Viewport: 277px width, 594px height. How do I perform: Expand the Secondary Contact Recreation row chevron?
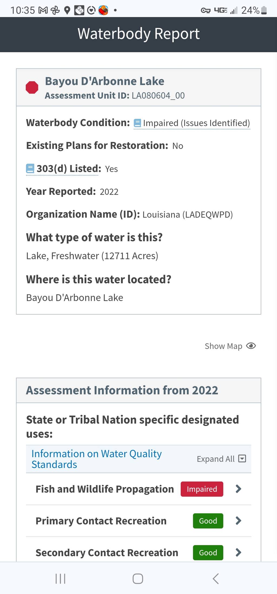point(238,552)
